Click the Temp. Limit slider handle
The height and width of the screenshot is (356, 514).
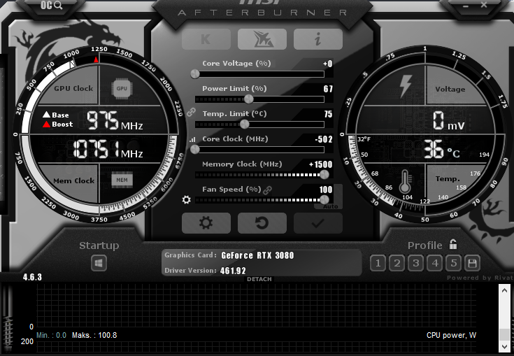coord(245,124)
